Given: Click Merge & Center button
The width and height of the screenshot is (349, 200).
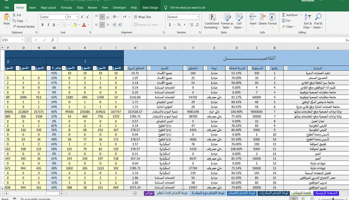Looking at the screenshot, I should coord(146,25).
